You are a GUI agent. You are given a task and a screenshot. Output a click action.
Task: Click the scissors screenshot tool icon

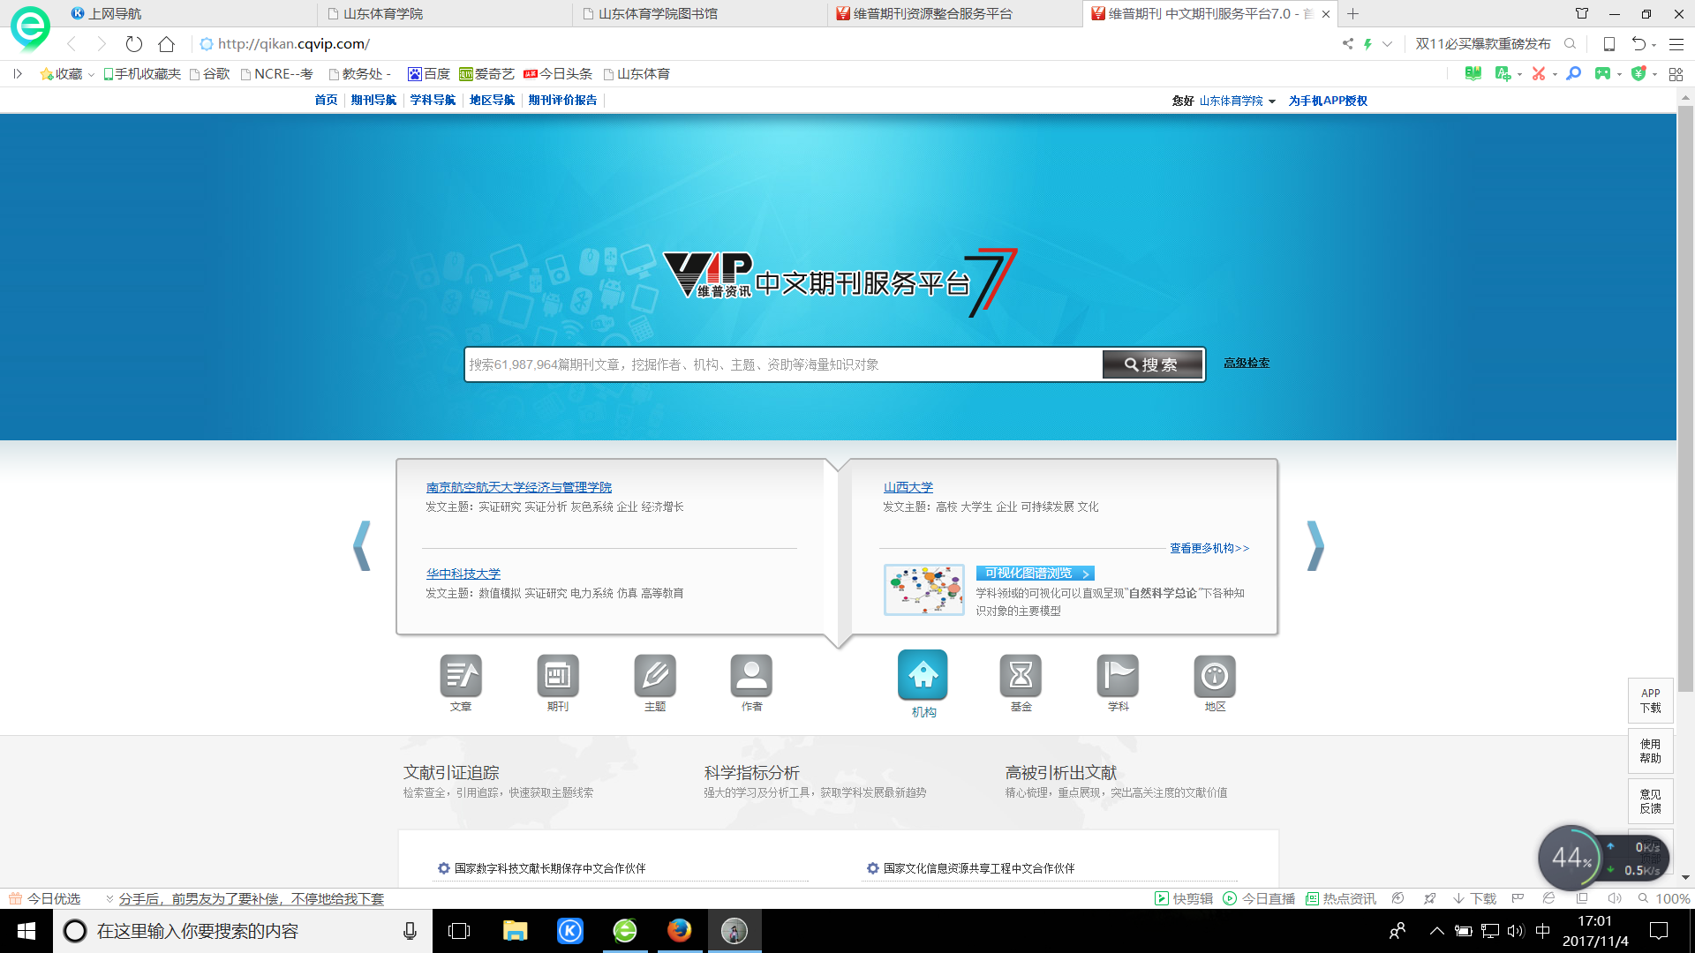(1539, 73)
